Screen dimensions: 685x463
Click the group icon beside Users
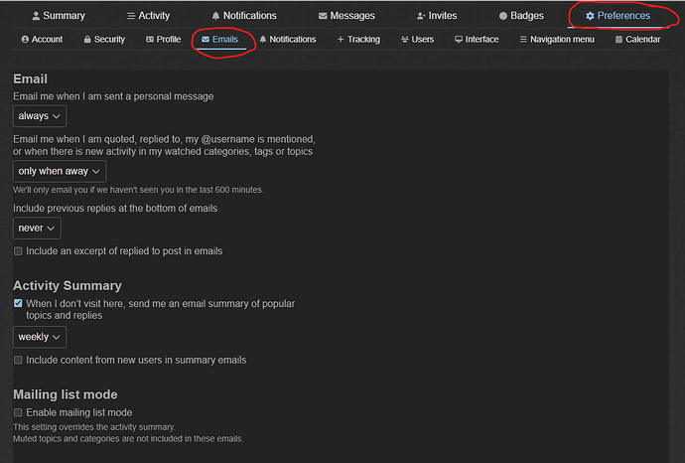pos(405,40)
